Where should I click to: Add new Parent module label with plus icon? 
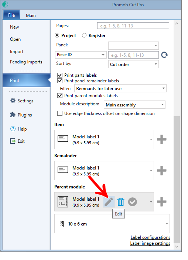click(161, 202)
